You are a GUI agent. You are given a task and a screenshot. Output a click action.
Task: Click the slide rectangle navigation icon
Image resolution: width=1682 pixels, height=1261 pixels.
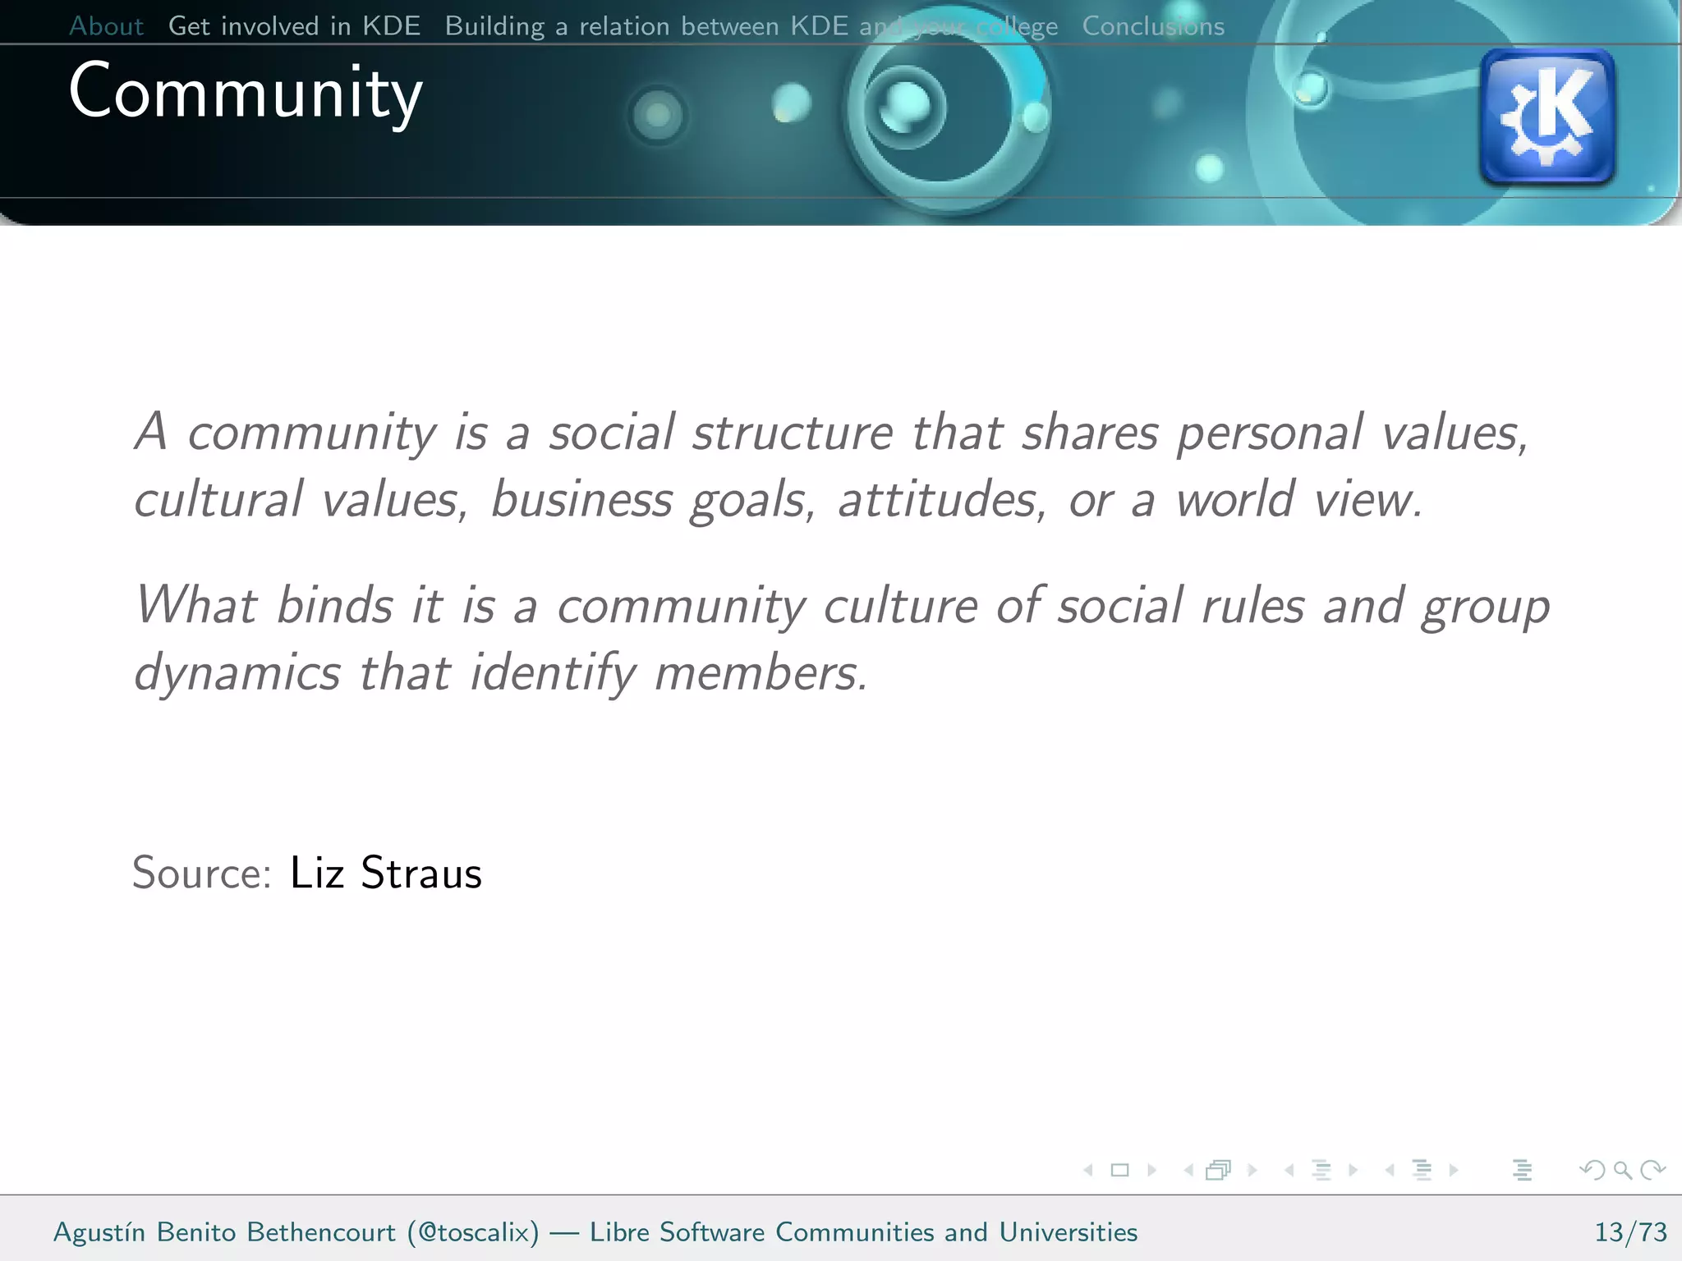click(1119, 1170)
